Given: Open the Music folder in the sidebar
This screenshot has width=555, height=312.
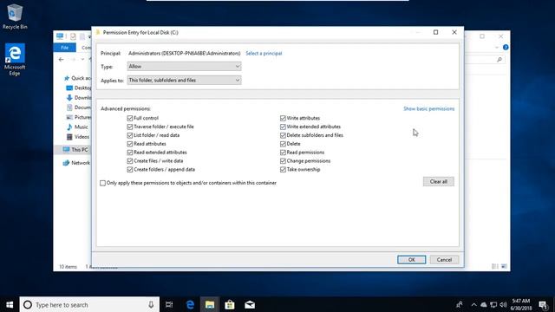Looking at the screenshot, I should click(x=77, y=127).
